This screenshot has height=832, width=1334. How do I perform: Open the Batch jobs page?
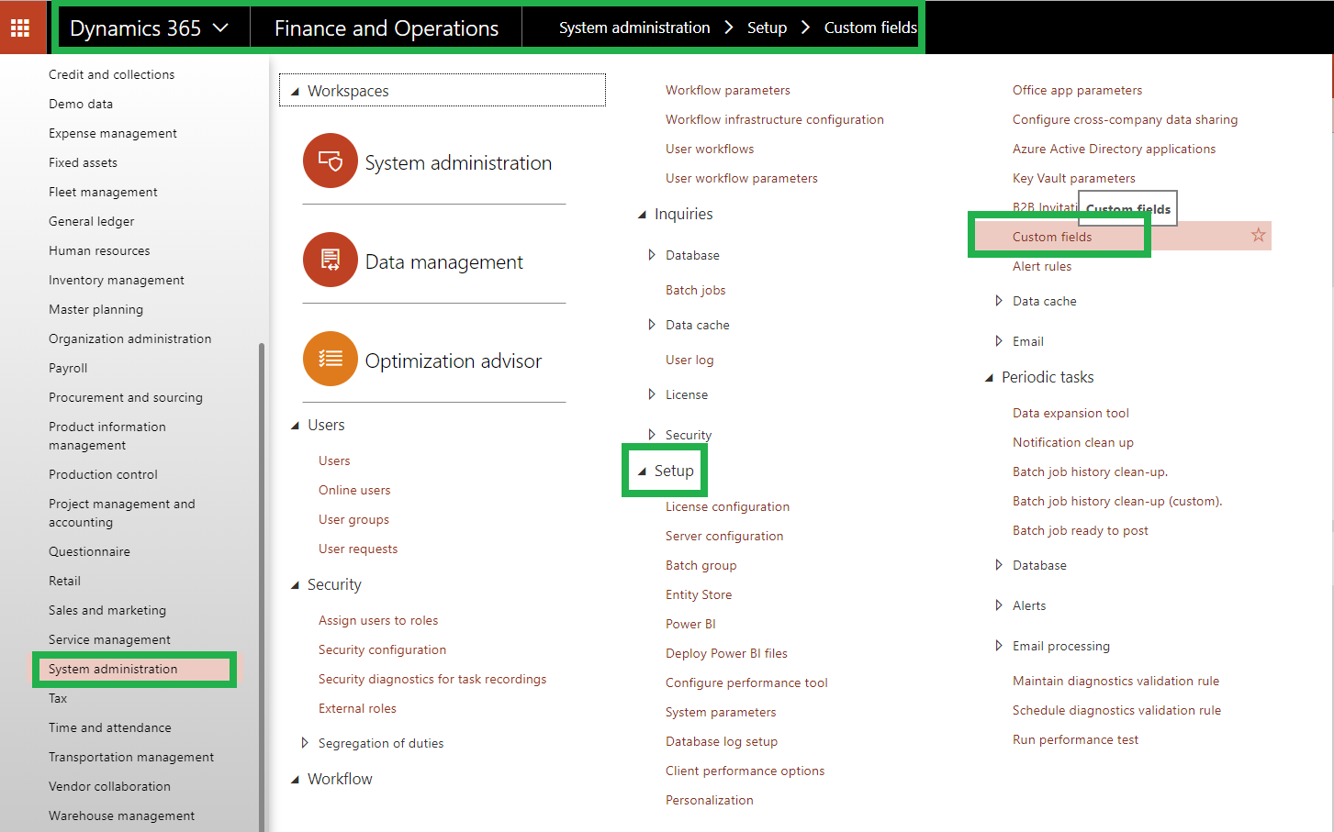693,289
